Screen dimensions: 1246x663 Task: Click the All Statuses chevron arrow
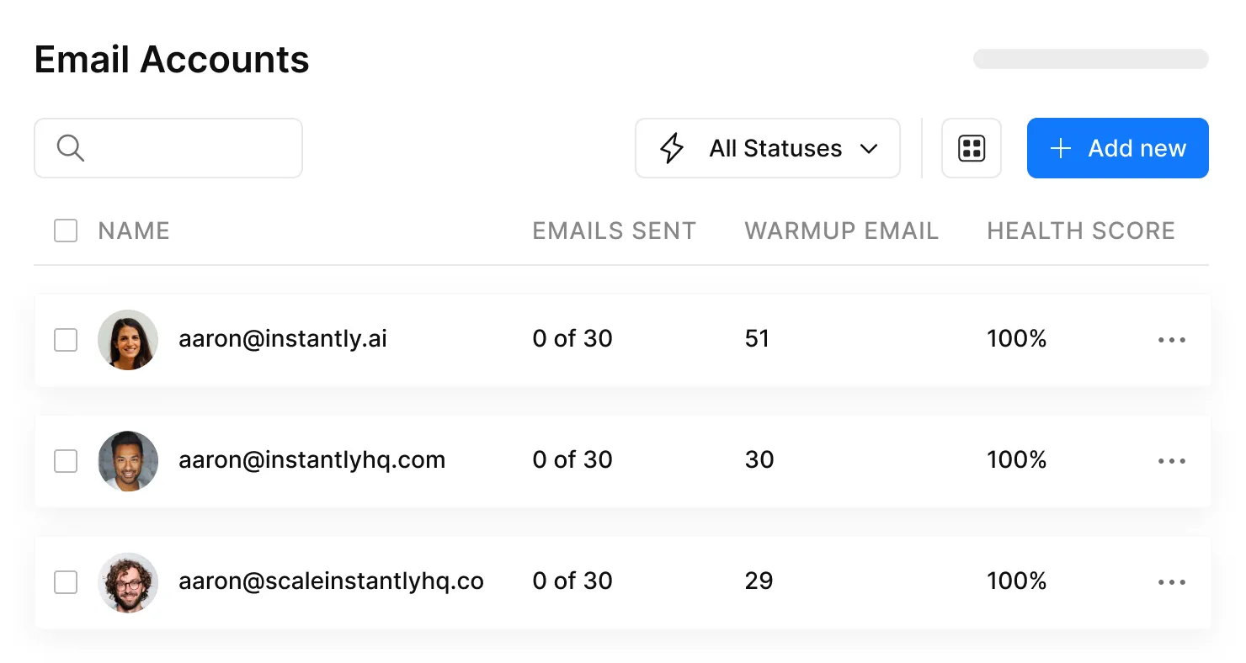(869, 149)
